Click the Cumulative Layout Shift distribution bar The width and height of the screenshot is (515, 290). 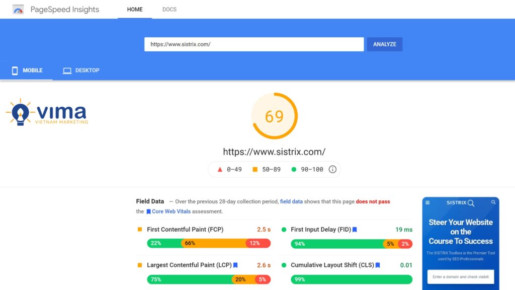coord(352,279)
